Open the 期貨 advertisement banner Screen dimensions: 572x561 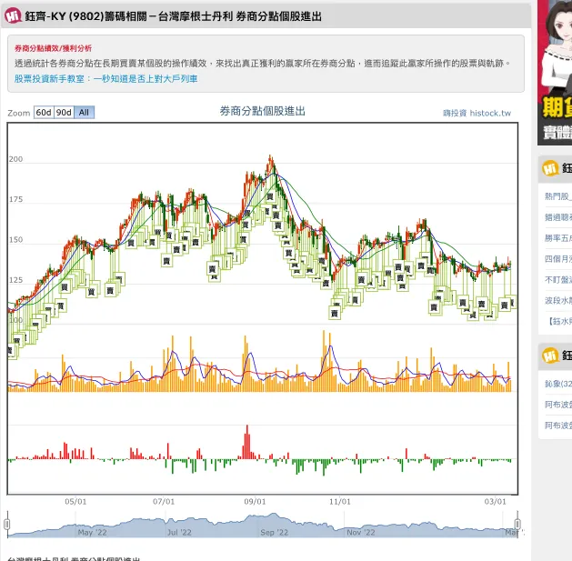(555, 73)
